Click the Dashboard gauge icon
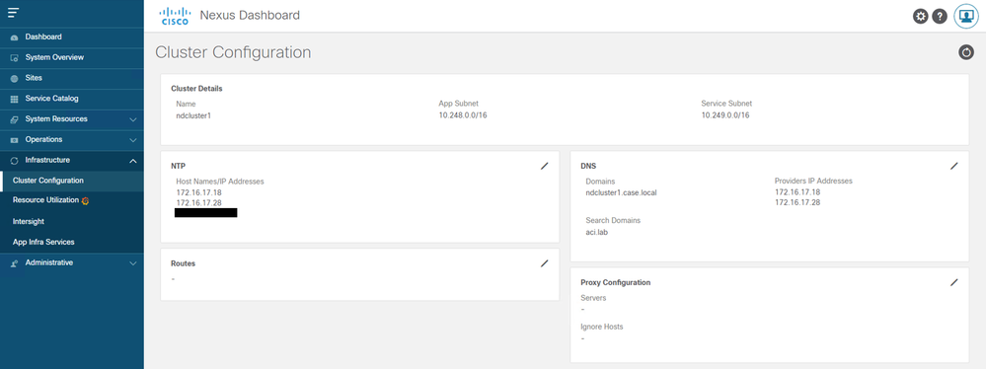986x369 pixels. click(15, 37)
